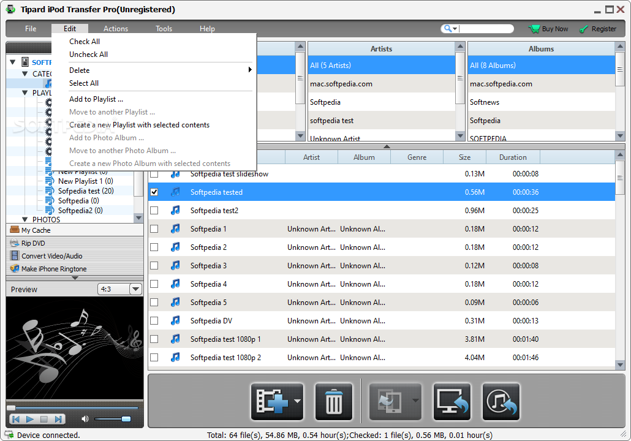Click the search magnifier icon
The height and width of the screenshot is (441, 631).
pyautogui.click(x=447, y=29)
